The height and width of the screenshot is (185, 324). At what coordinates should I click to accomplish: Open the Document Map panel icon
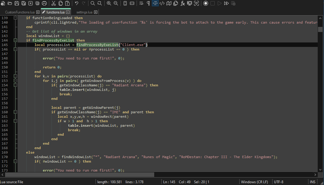click(x=169, y=3)
